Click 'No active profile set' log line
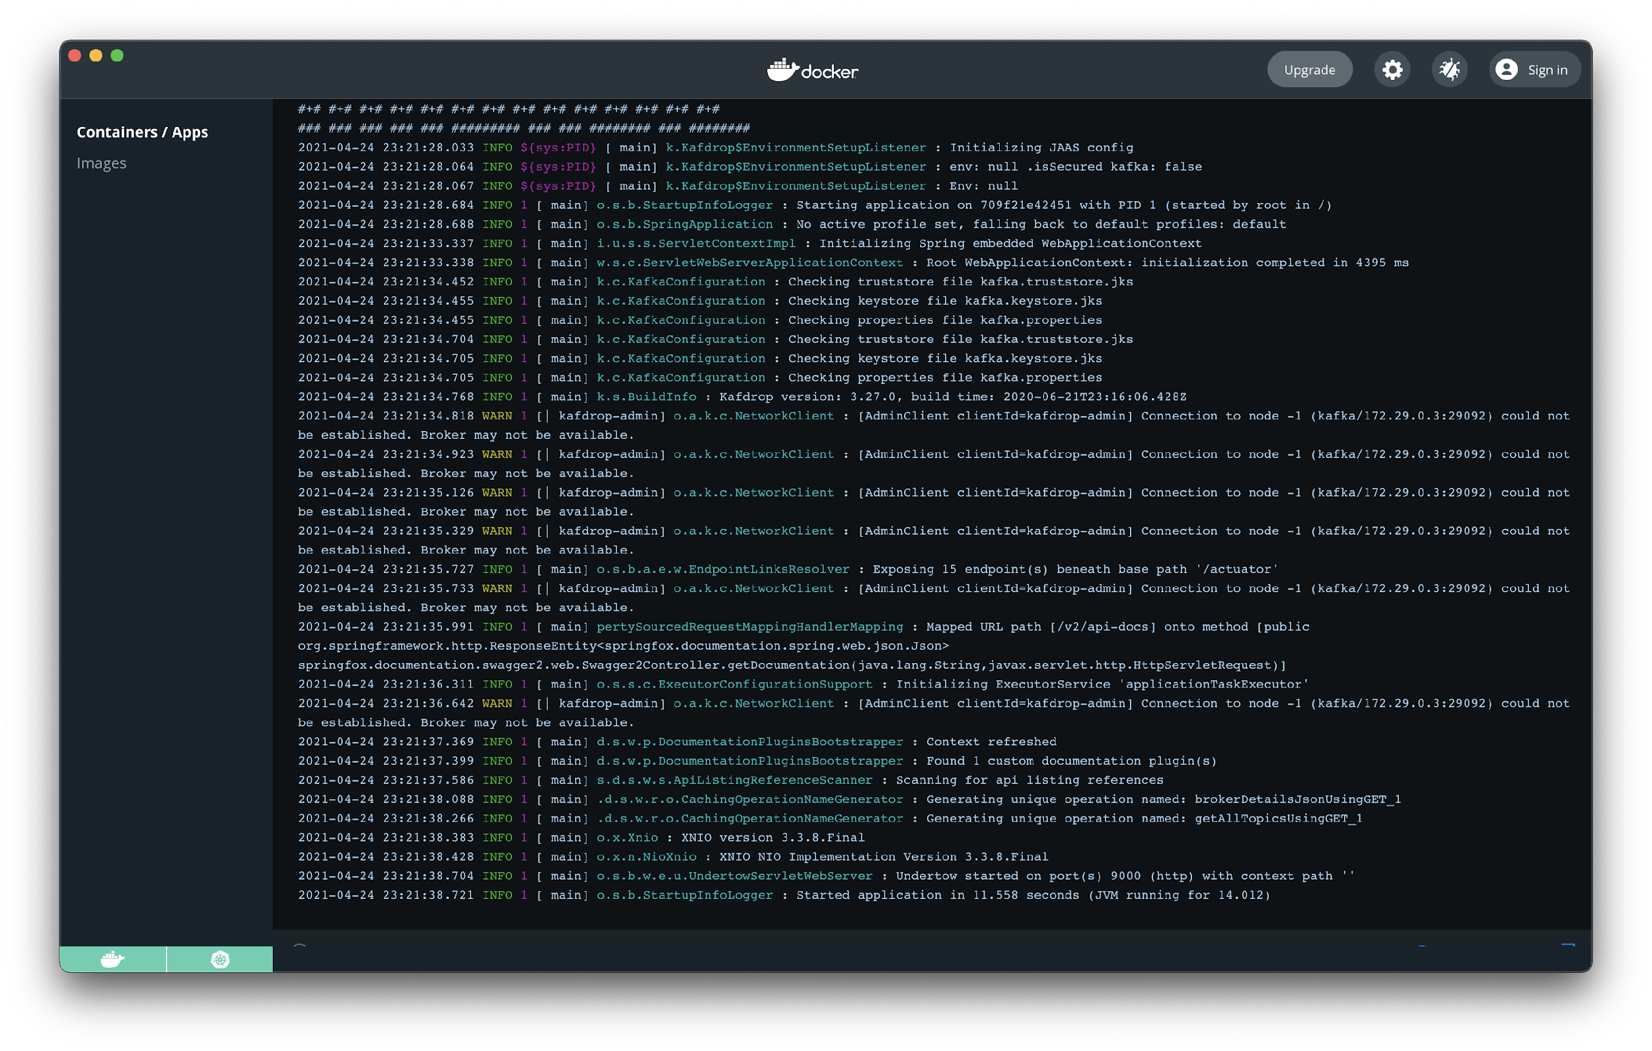 point(792,225)
